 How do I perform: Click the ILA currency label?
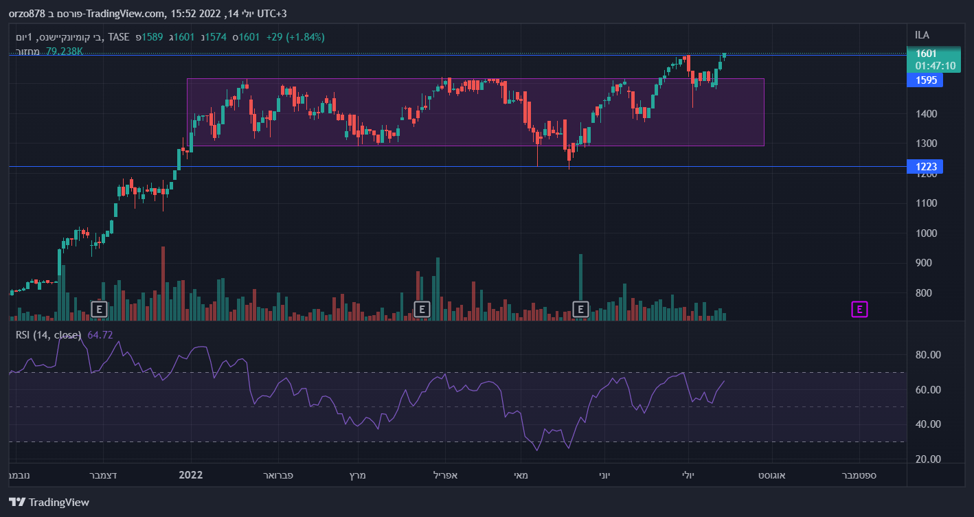pos(922,35)
